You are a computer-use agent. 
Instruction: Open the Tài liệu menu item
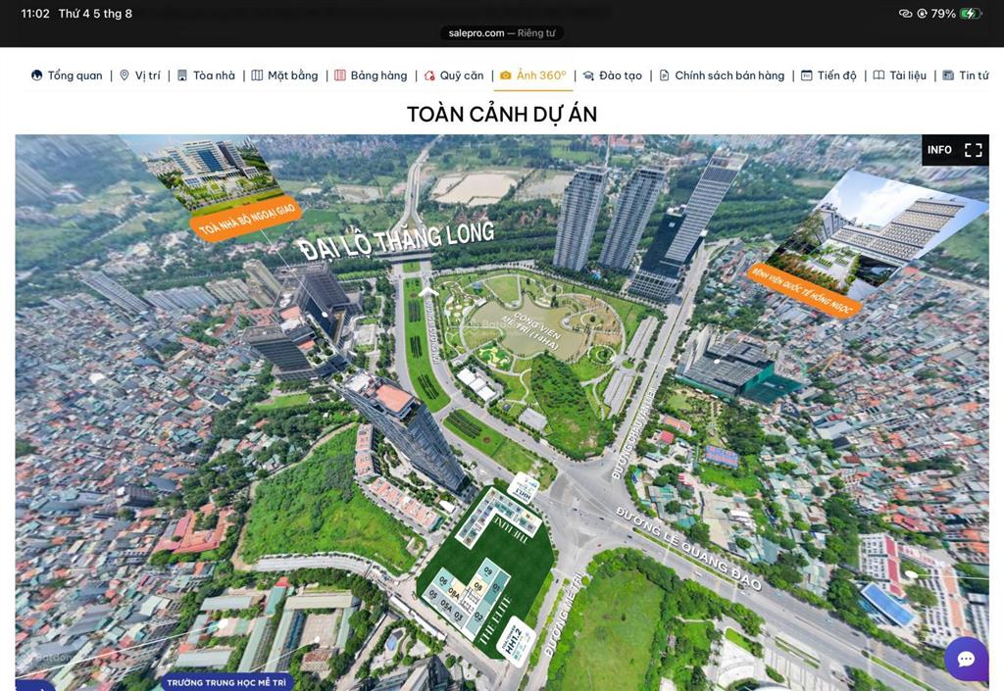[900, 75]
